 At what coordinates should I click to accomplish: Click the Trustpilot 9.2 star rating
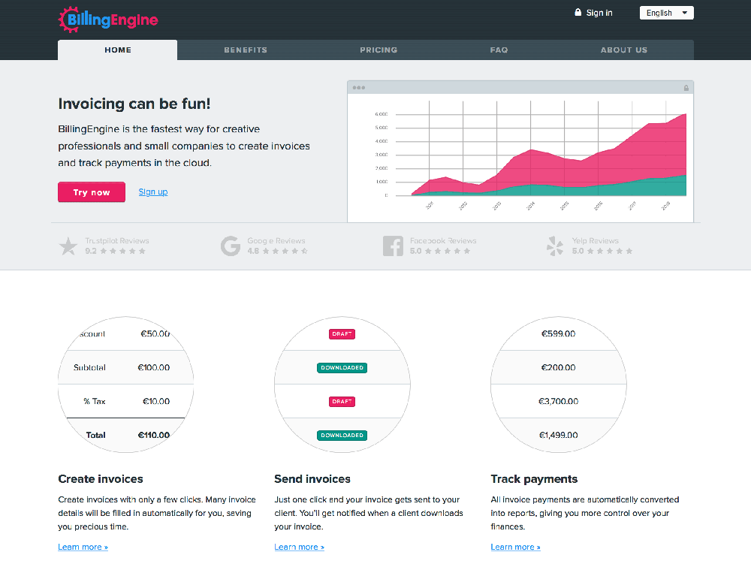[x=116, y=251]
